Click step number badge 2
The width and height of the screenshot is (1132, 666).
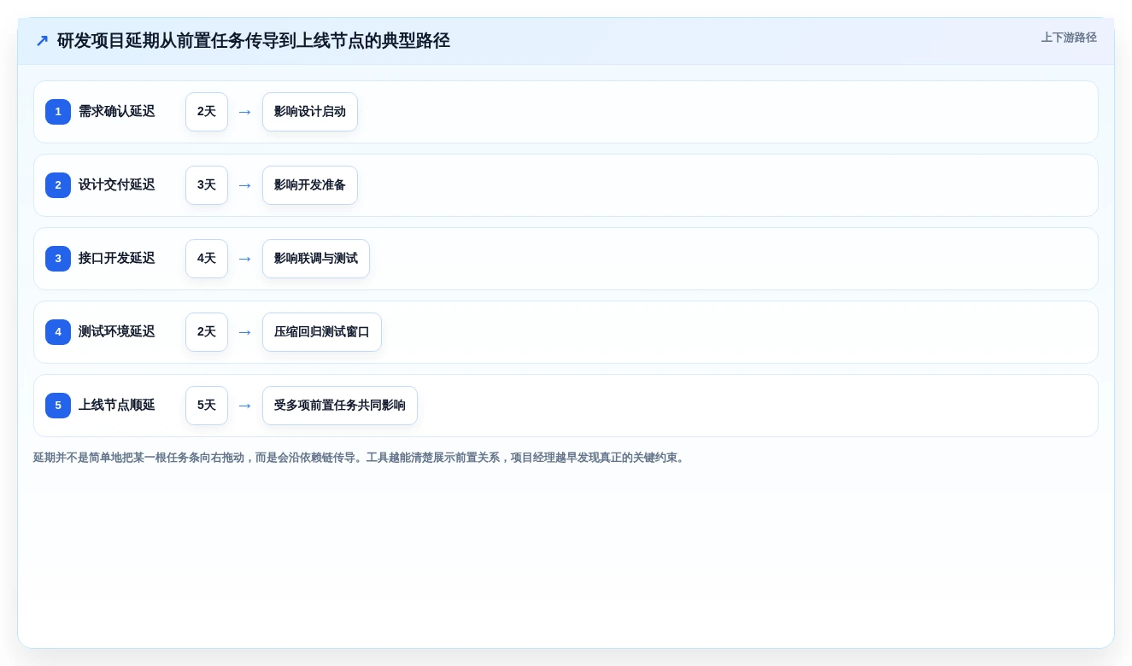point(58,185)
